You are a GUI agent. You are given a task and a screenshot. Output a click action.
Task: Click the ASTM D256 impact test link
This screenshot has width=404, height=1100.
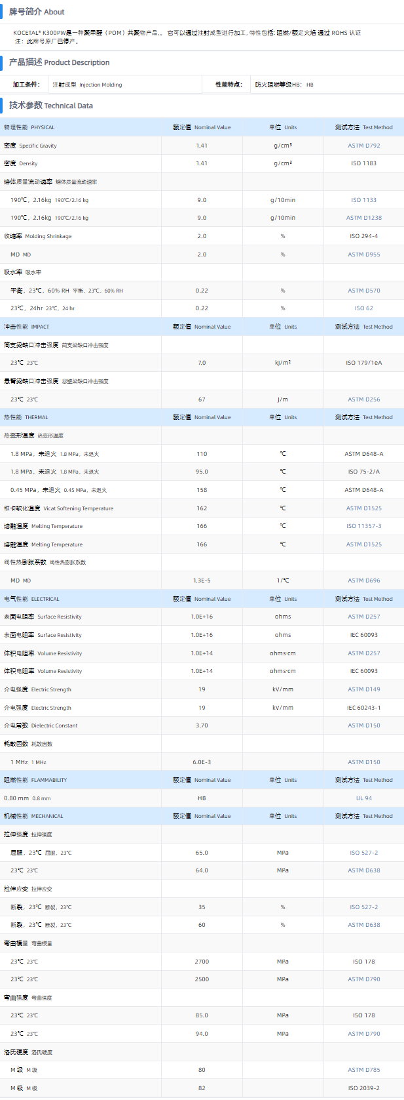pyautogui.click(x=363, y=399)
